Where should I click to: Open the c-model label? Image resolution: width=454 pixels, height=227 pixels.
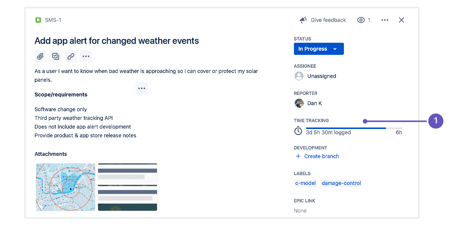[305, 183]
